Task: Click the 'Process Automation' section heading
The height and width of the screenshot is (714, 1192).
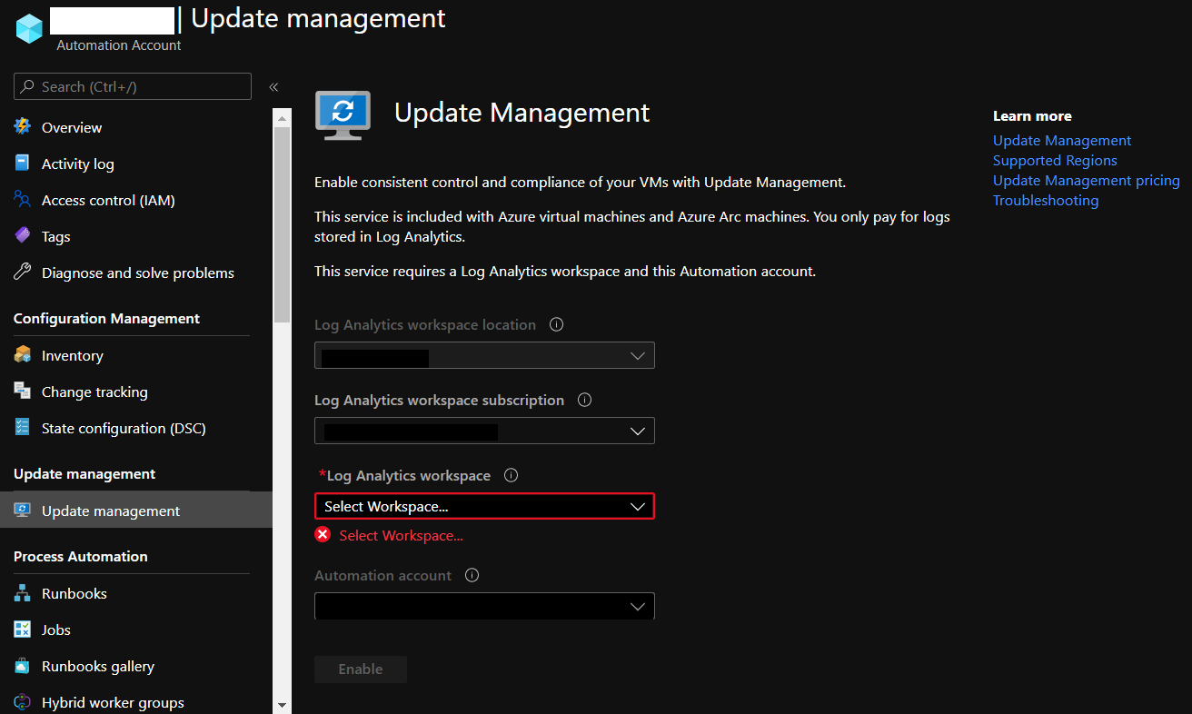Action: pyautogui.click(x=80, y=556)
